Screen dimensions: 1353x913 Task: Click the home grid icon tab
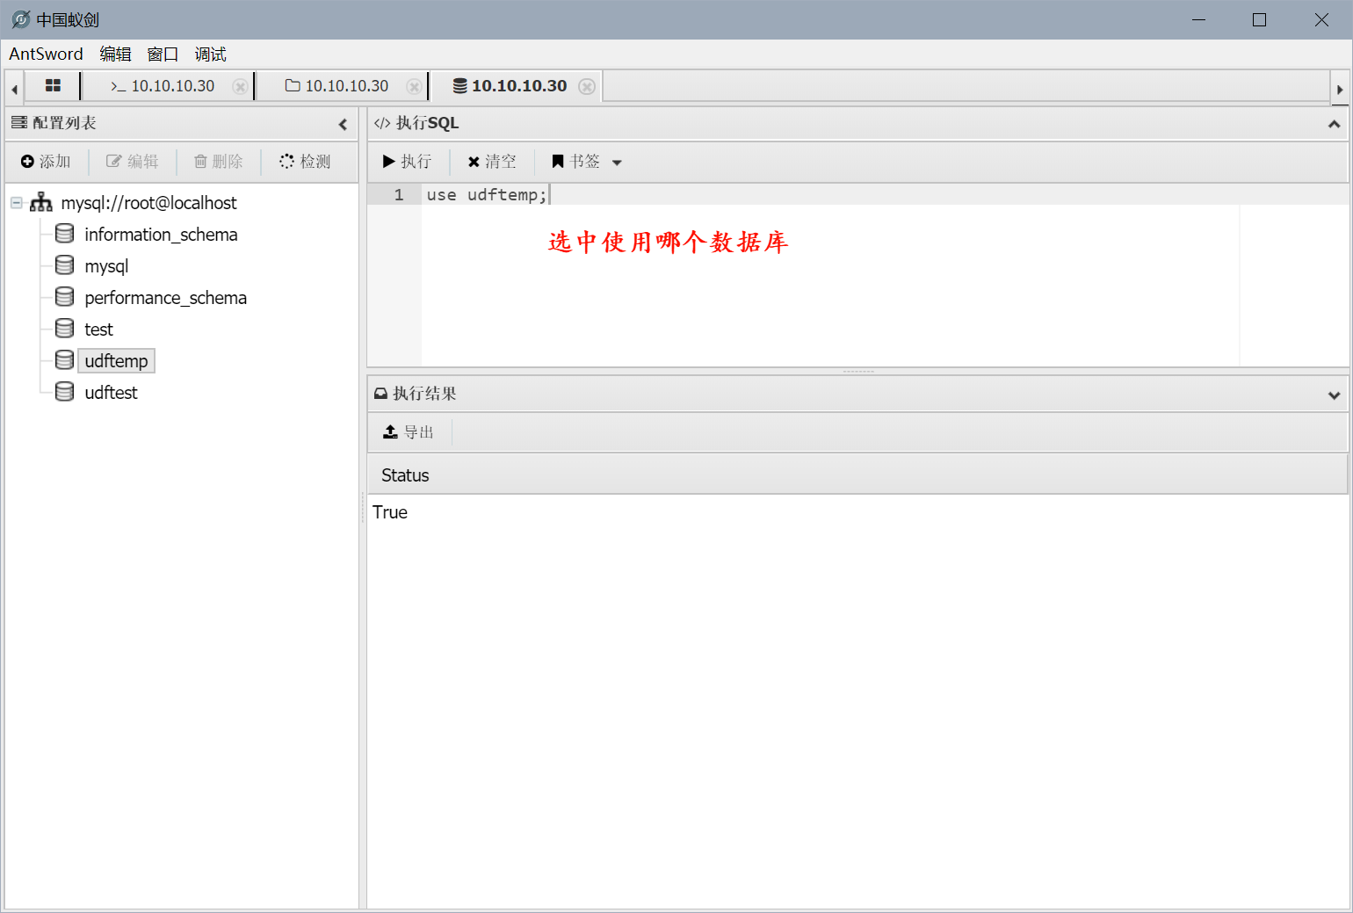tap(53, 86)
